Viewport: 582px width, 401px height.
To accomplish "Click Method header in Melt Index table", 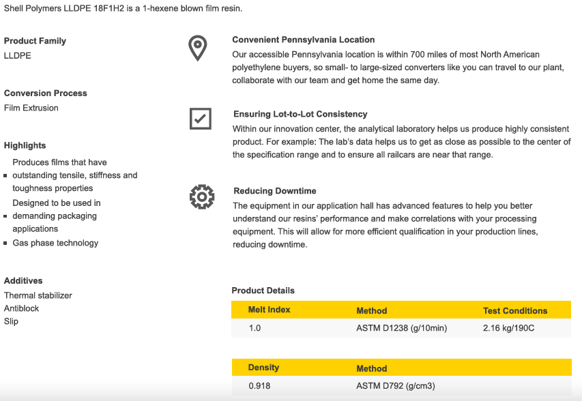I will point(372,310).
